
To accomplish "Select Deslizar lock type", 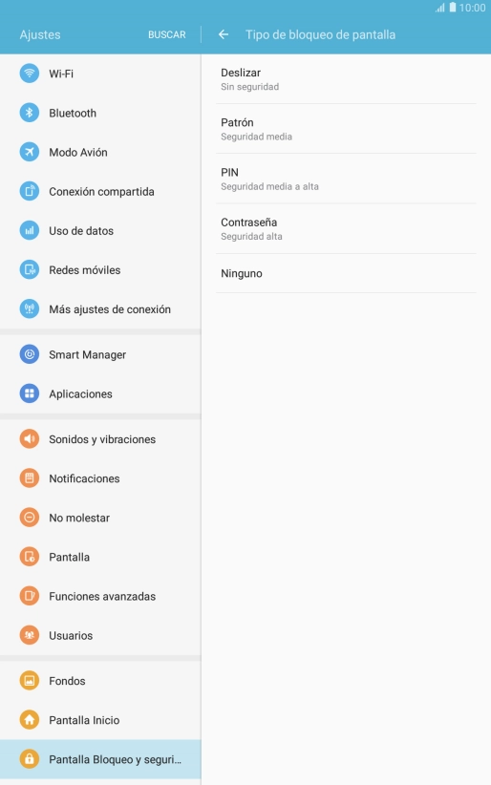I will tap(346, 79).
